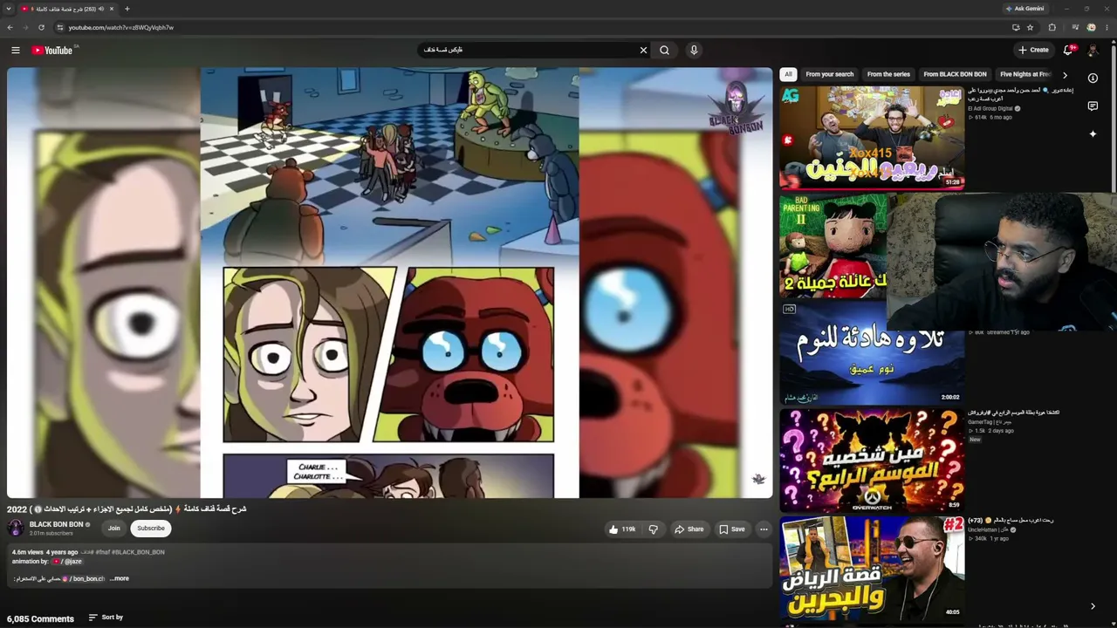Open the YouTube account avatar menu
The image size is (1117, 628).
(x=1093, y=50)
